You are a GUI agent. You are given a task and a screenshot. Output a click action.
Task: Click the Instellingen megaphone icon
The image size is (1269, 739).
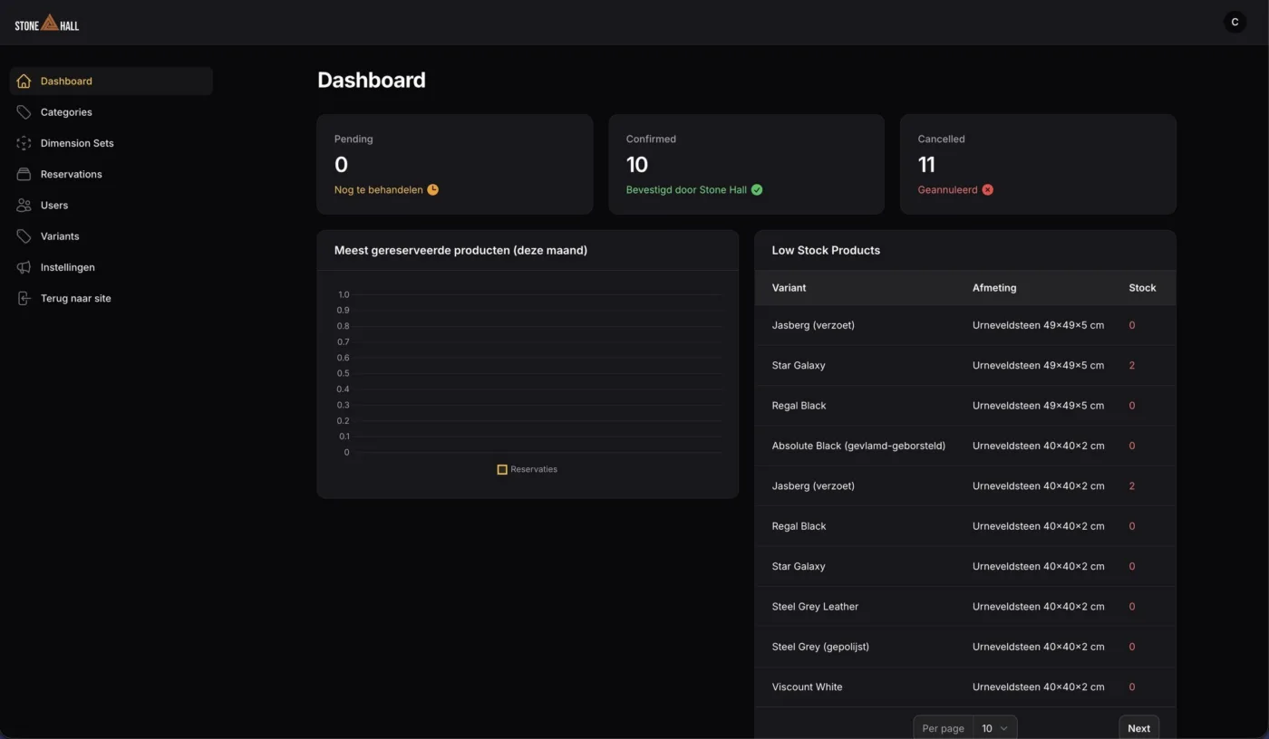tap(24, 267)
